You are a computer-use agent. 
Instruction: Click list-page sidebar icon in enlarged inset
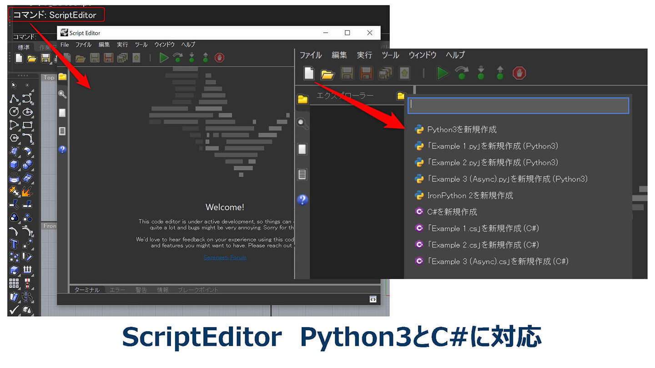(x=302, y=174)
